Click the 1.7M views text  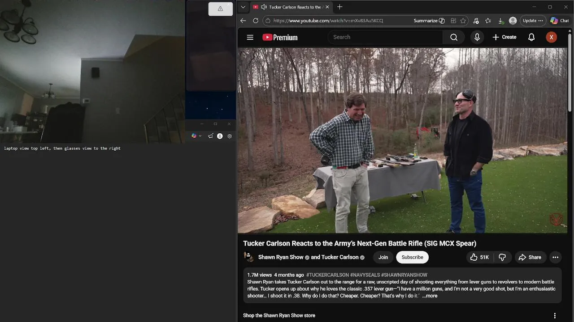pyautogui.click(x=259, y=275)
